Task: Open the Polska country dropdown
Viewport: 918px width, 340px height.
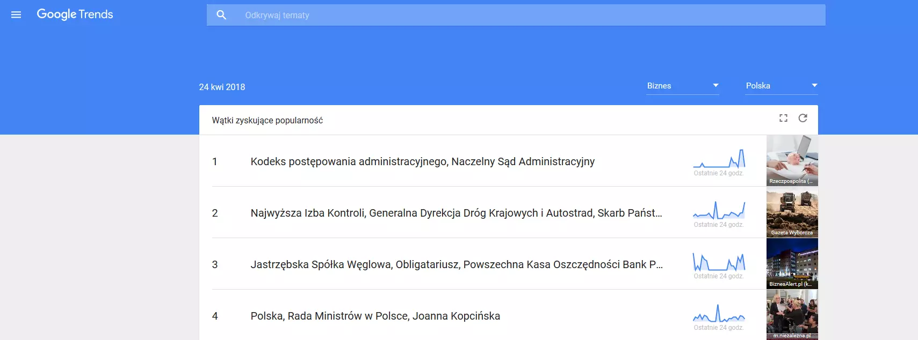Action: (x=782, y=86)
